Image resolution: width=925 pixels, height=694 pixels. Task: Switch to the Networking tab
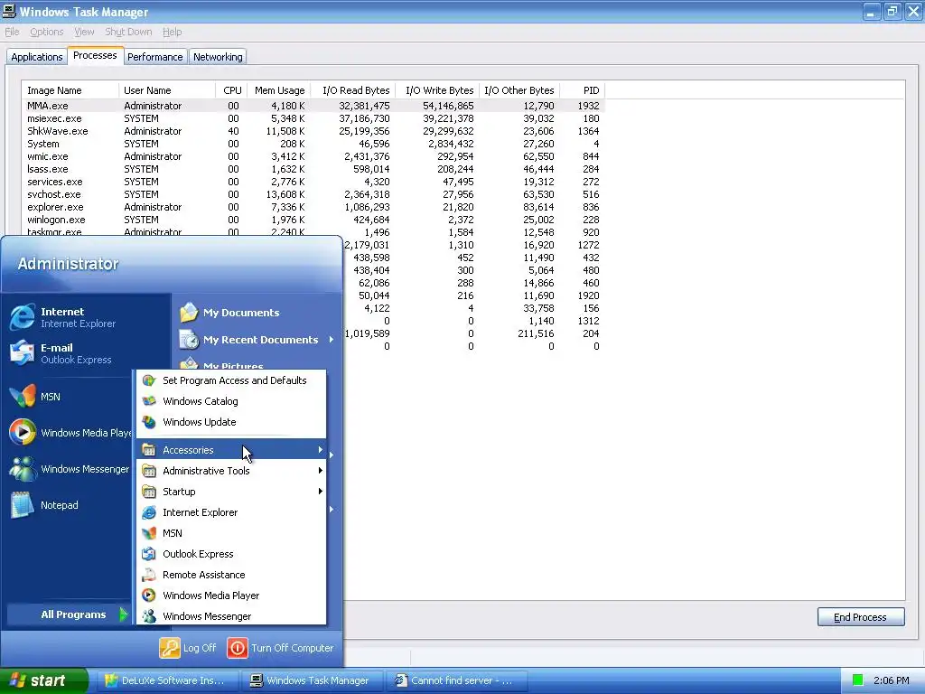click(x=218, y=57)
